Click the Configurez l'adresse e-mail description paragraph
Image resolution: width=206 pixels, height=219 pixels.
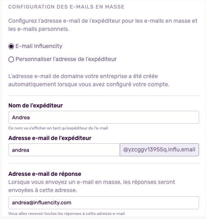(103, 25)
